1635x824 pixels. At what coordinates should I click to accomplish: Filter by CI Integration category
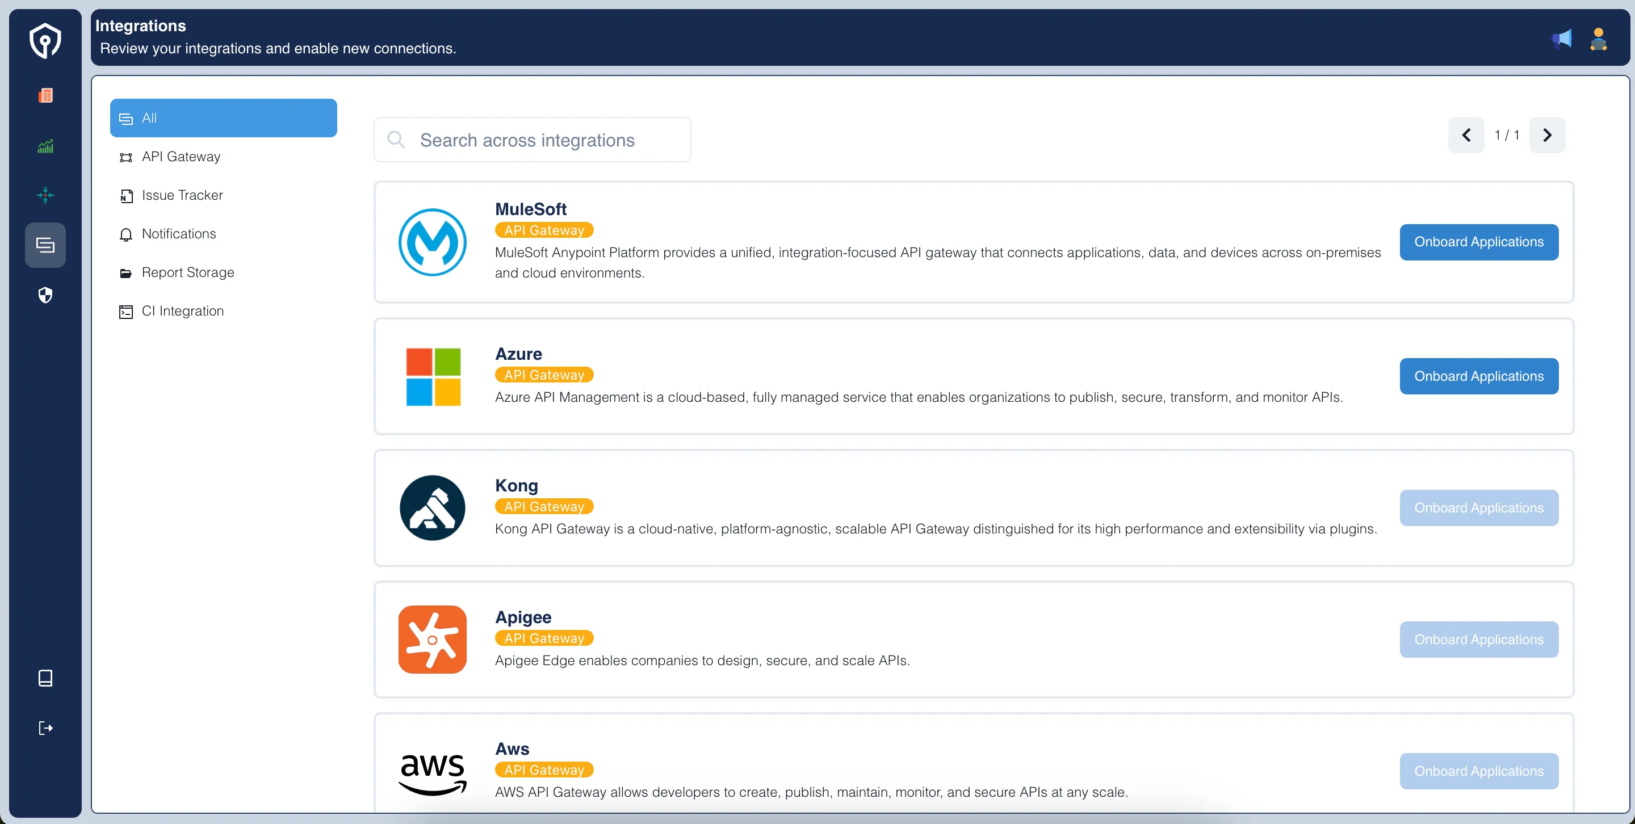coord(224,312)
